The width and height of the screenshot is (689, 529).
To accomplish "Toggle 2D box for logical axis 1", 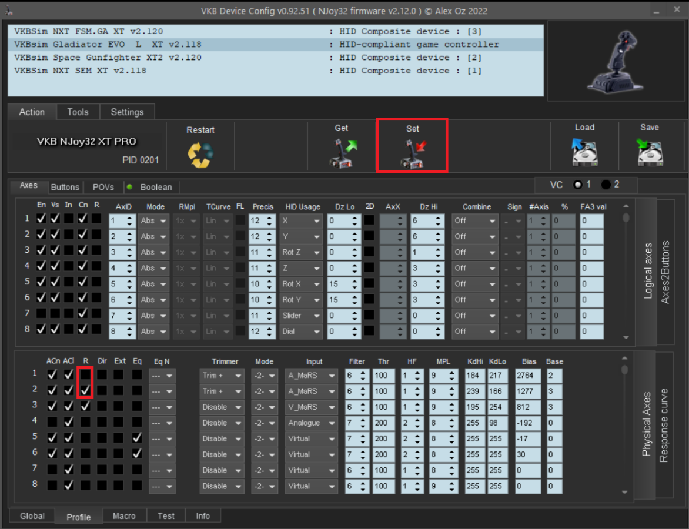I will tap(369, 220).
